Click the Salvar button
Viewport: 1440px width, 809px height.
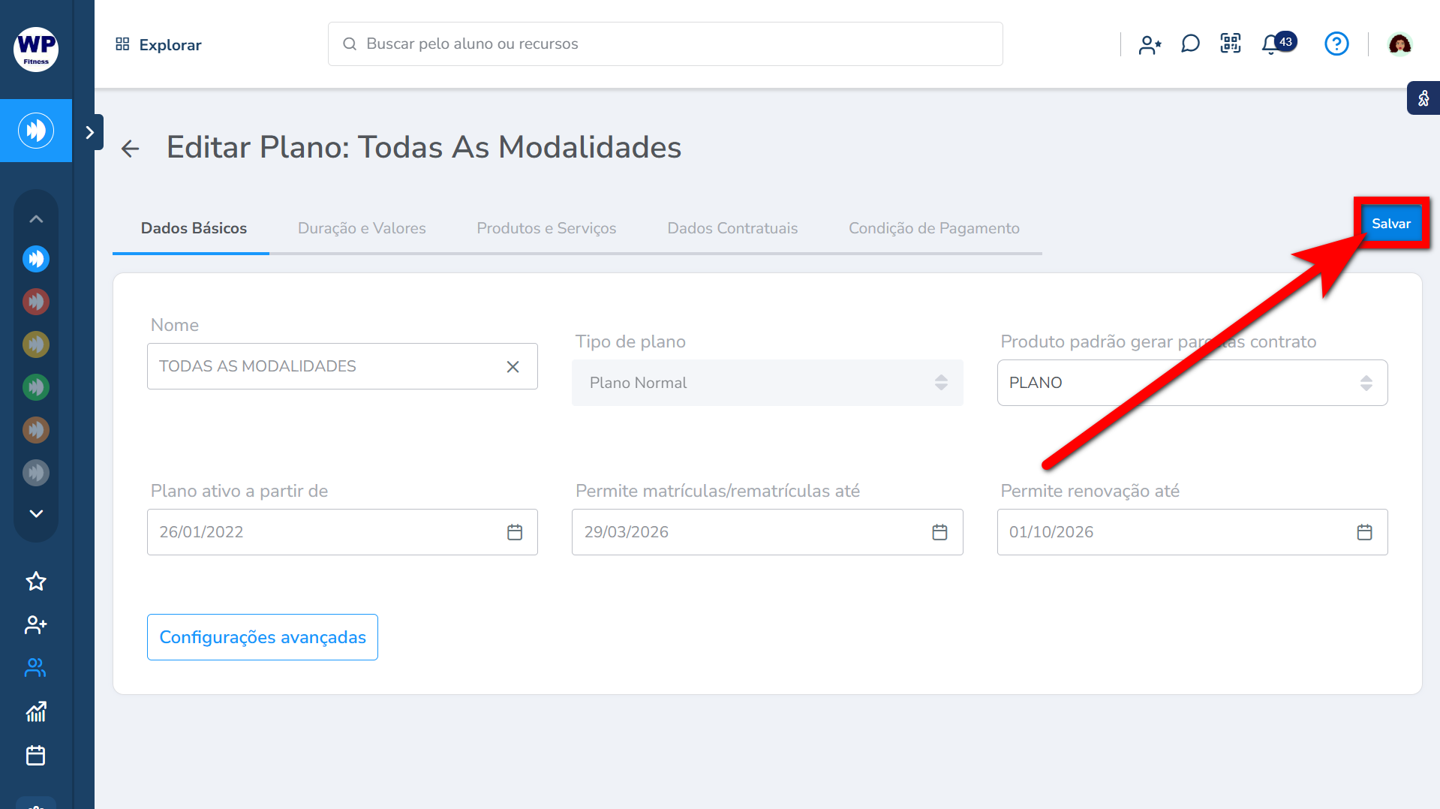coord(1390,224)
